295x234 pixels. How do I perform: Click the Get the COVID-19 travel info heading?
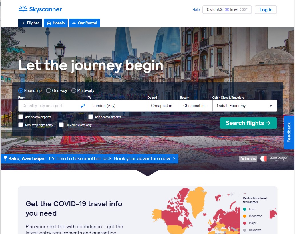pos(74,209)
